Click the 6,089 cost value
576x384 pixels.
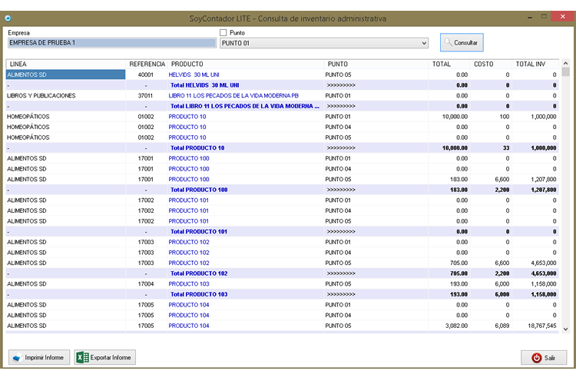tap(502, 326)
